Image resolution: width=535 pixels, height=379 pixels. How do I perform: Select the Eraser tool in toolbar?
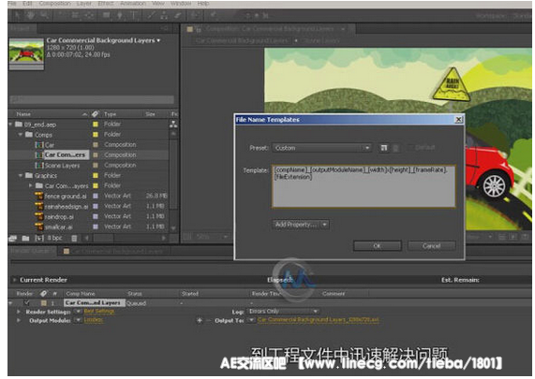pyautogui.click(x=177, y=15)
